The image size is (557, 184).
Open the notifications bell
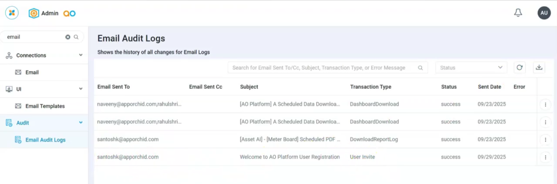coord(518,13)
